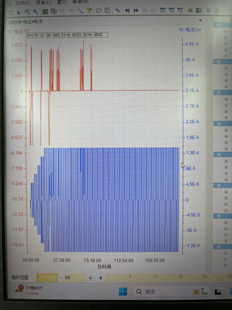The height and width of the screenshot is (310, 232).
Task: Click cycle 10 on the cycle ruler
Action: point(155,276)
